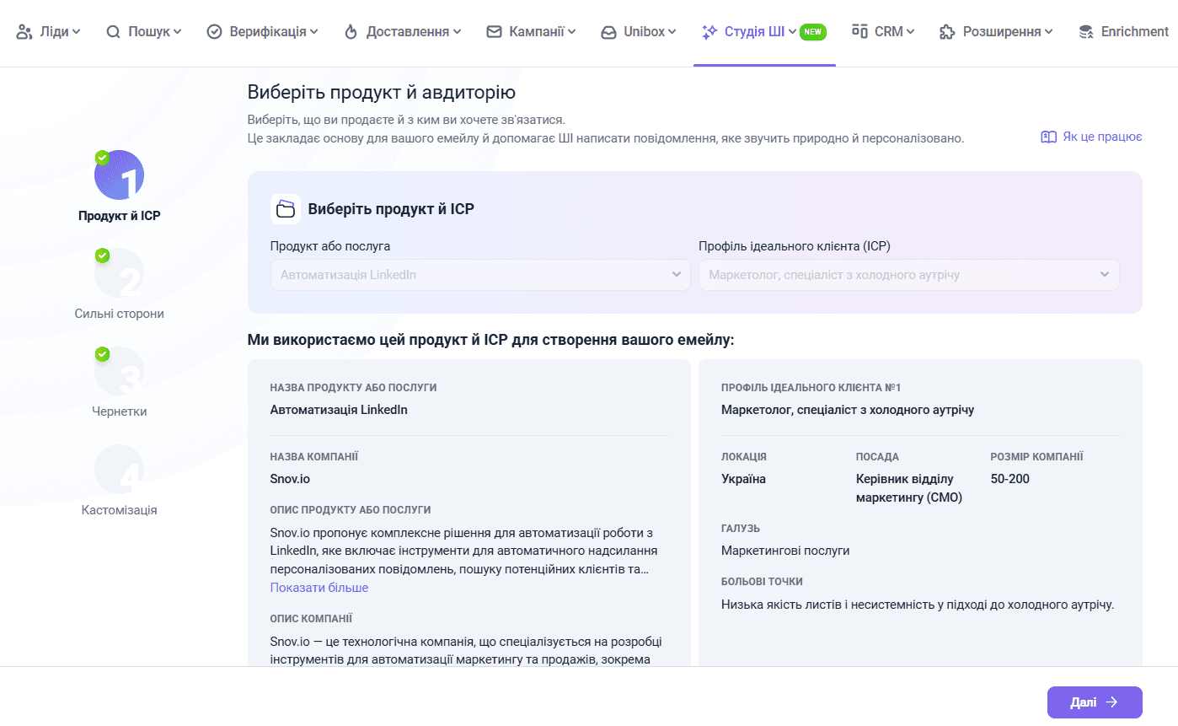Click the Ліди people icon
This screenshot has height=726, width=1178.
click(x=24, y=32)
